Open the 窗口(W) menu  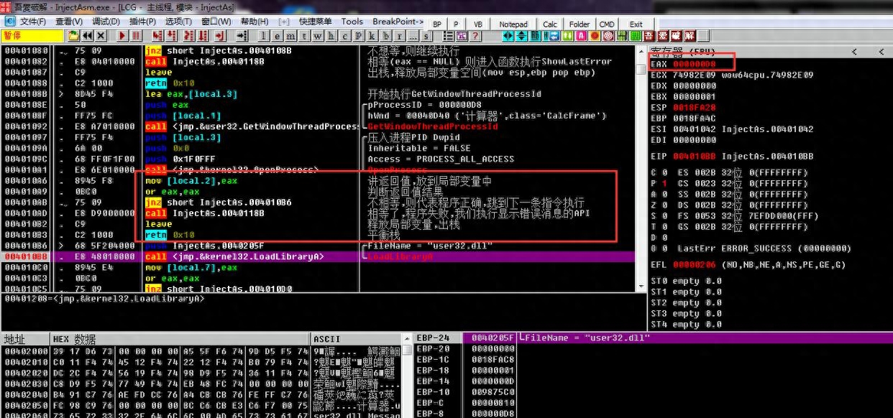[216, 22]
